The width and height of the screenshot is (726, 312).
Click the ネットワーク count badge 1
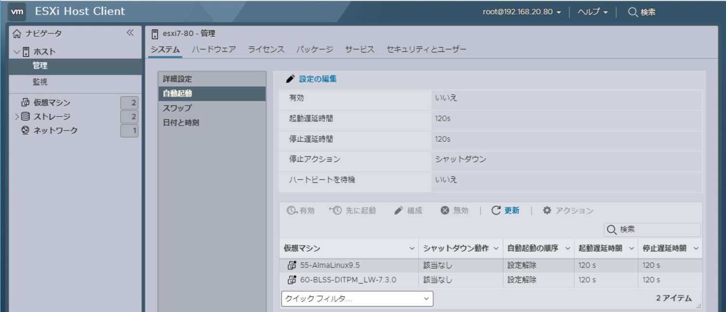(129, 131)
